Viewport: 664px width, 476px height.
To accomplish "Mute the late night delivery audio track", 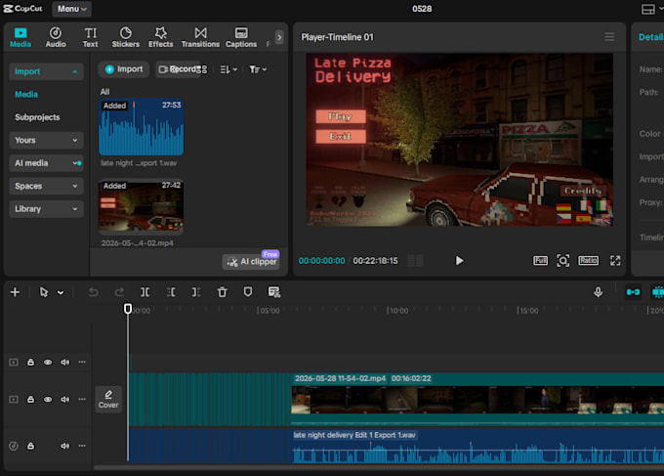I will [64, 446].
